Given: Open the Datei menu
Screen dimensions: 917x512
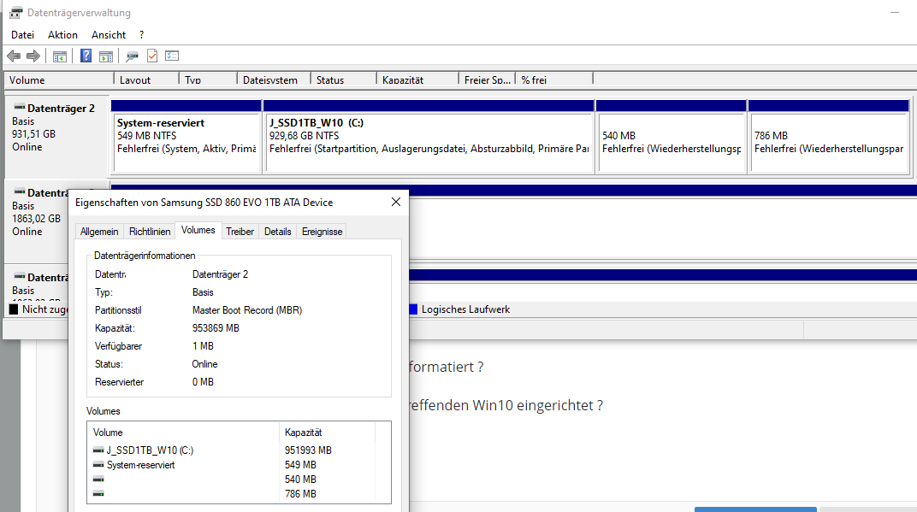Looking at the screenshot, I should (22, 35).
